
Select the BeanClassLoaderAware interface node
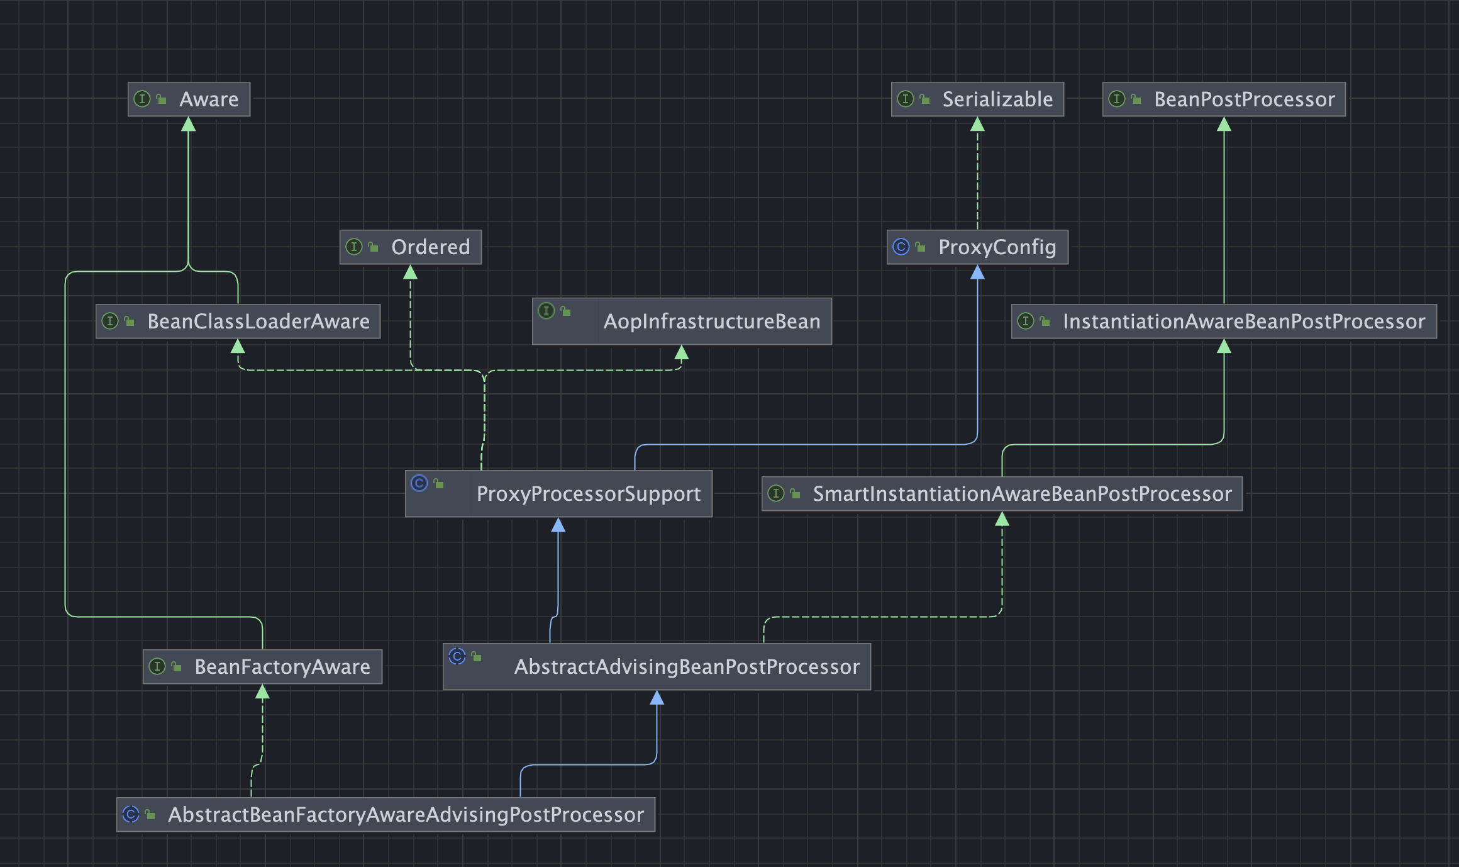coord(258,322)
